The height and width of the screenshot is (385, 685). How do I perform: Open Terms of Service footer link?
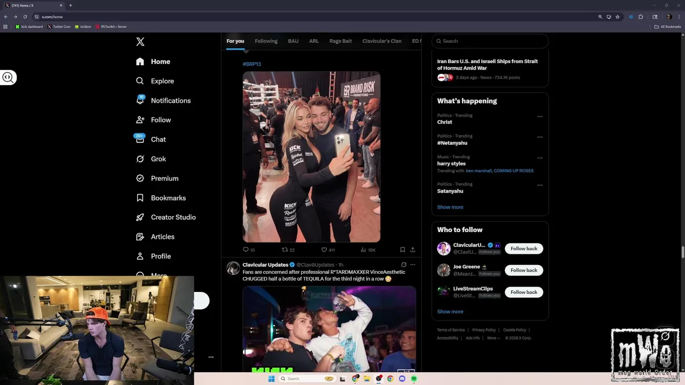(x=451, y=330)
